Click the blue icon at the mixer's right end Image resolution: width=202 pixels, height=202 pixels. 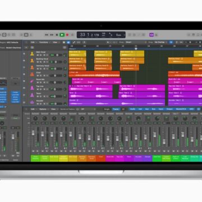199,109
